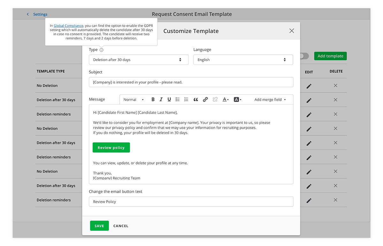
Task: Open the Language dropdown set to English
Action: pos(243,60)
